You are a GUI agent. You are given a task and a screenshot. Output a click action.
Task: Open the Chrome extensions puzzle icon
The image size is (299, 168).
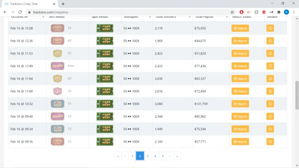click(279, 12)
